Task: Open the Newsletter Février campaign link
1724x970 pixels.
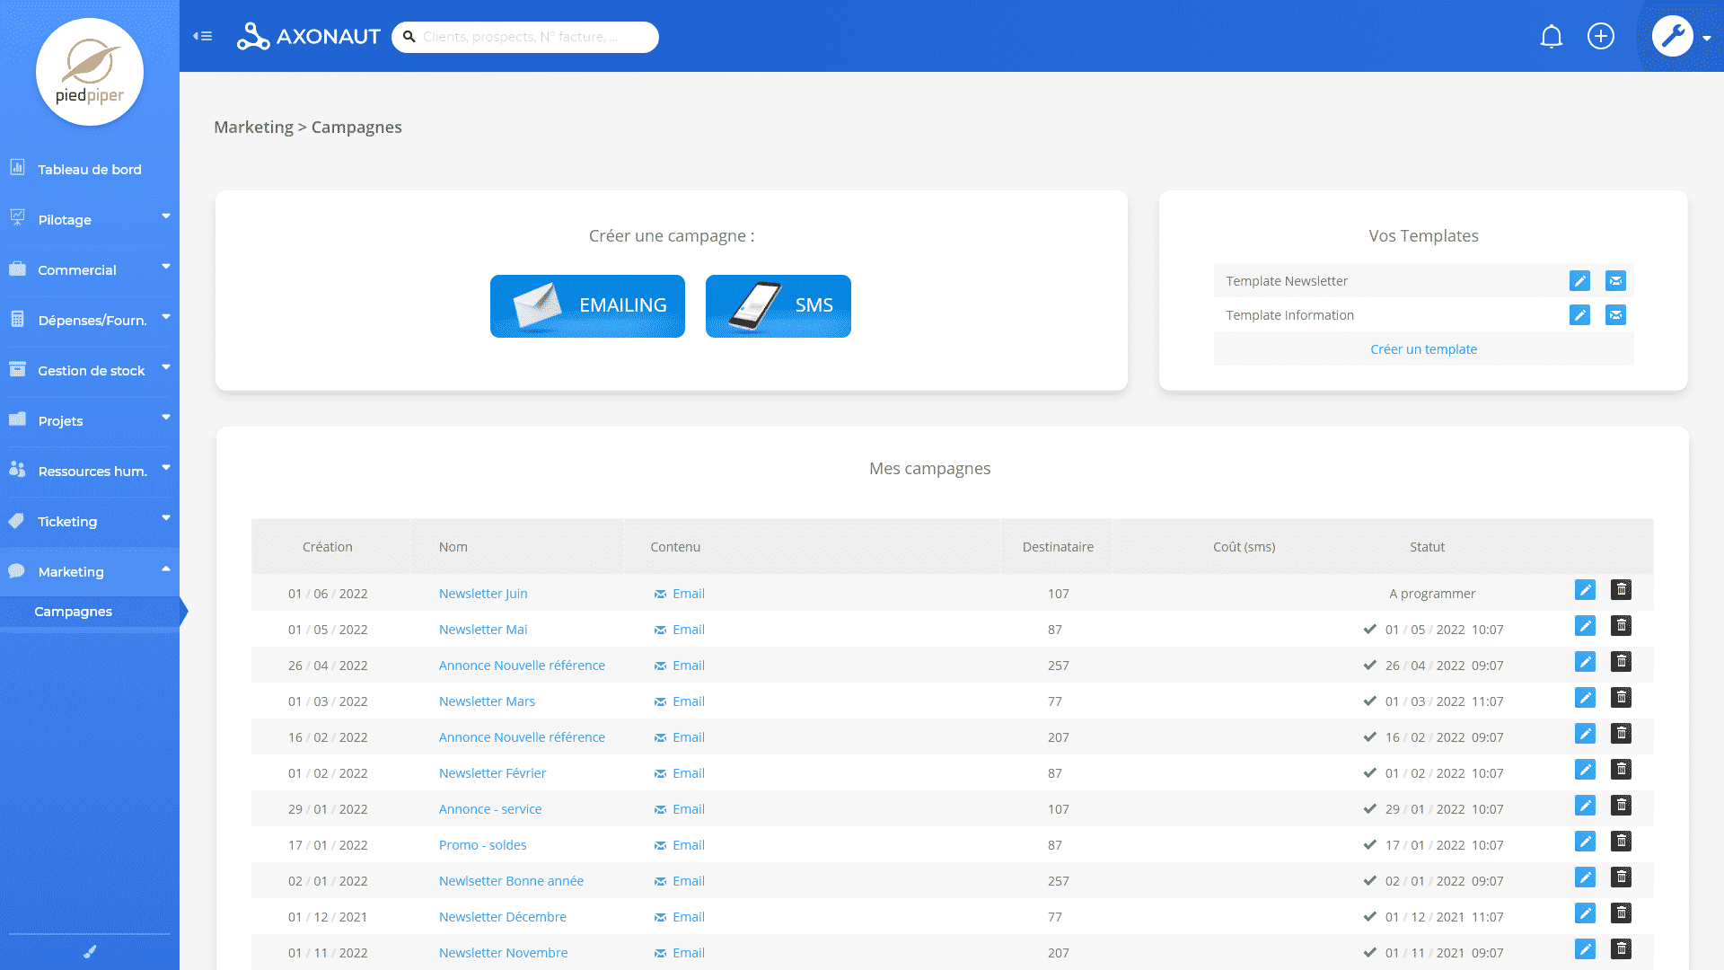Action: pyautogui.click(x=492, y=773)
